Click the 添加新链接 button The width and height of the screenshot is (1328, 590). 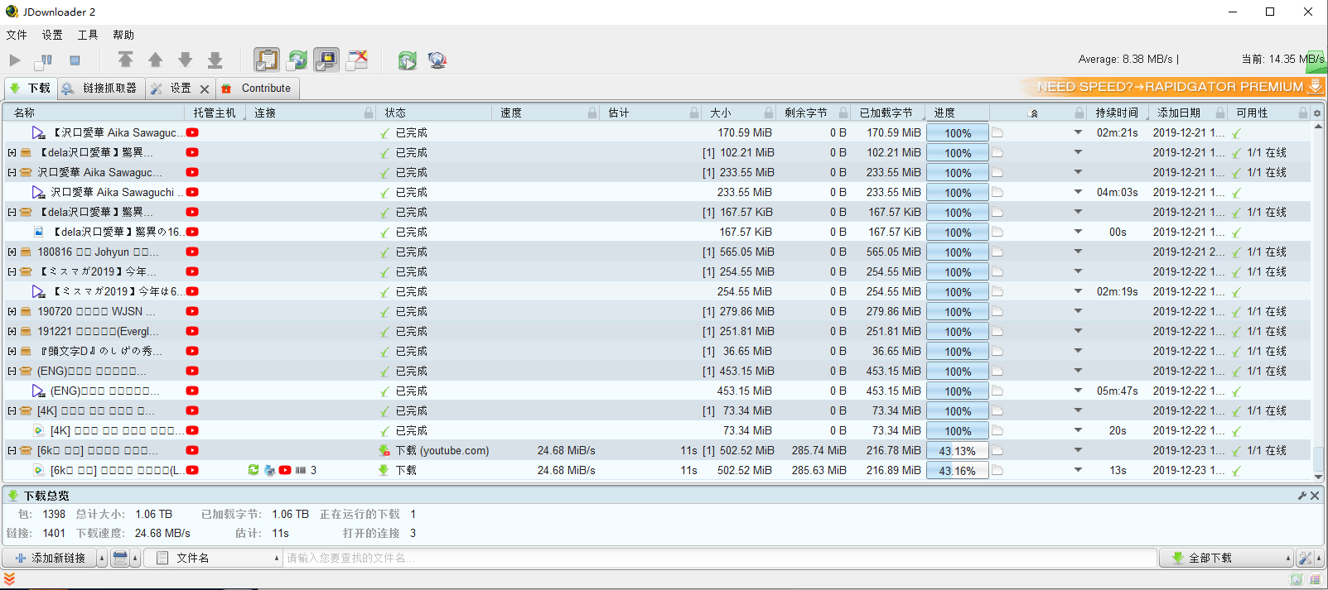pyautogui.click(x=50, y=558)
